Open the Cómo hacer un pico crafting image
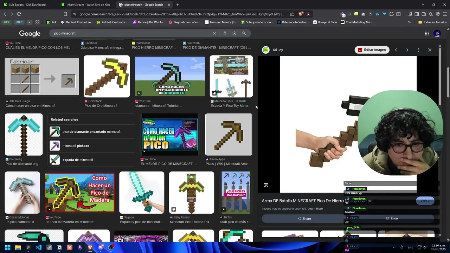 pos(42,76)
